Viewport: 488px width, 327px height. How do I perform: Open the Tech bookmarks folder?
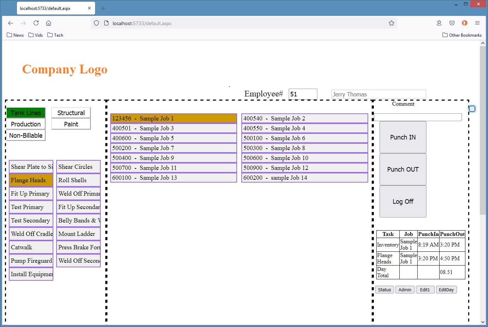[55, 35]
